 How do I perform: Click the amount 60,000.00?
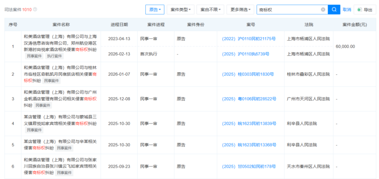345,46
